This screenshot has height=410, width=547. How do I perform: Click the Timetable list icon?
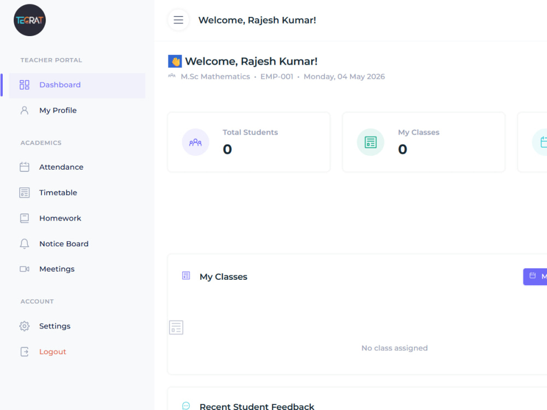(x=25, y=193)
